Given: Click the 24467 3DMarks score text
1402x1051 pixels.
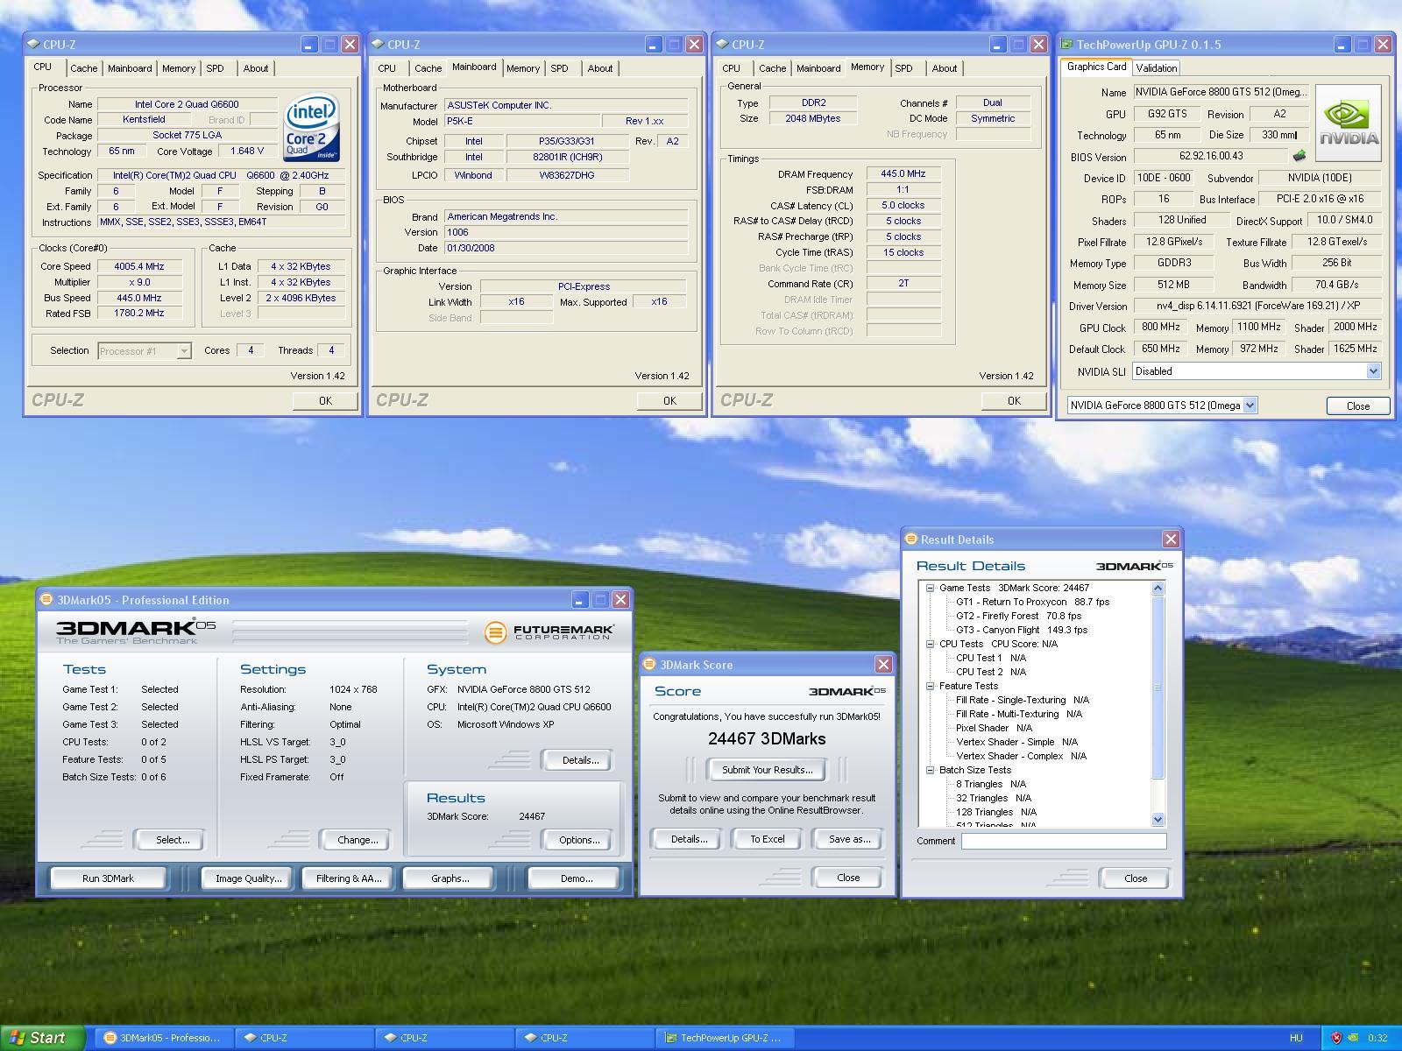Looking at the screenshot, I should point(767,739).
